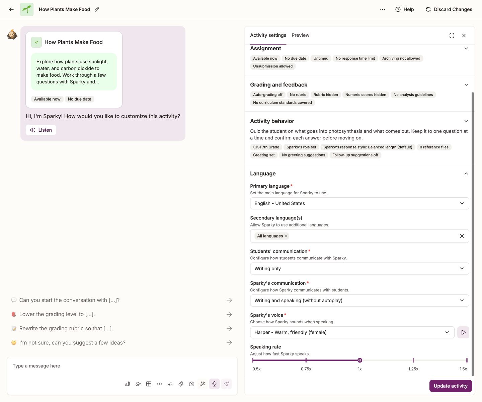This screenshot has width=482, height=402.
Task: Choose 'Rewrite the grading rubric so that' suggestion
Action: (122, 329)
